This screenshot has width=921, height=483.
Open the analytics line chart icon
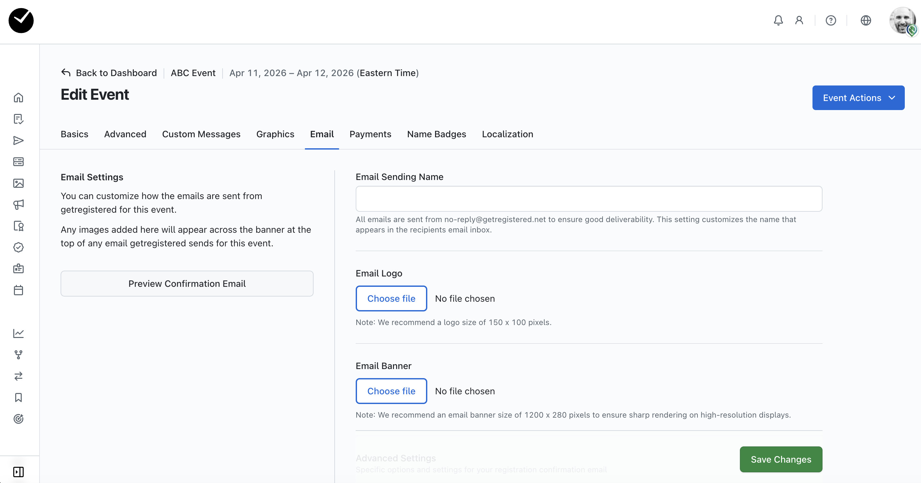click(18, 333)
